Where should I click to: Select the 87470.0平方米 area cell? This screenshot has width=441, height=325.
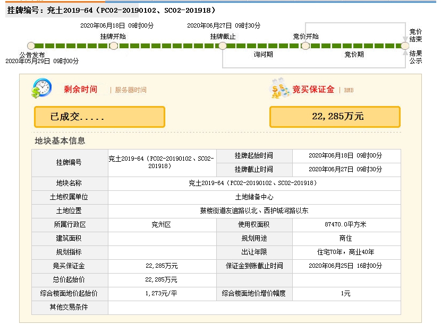click(346, 224)
